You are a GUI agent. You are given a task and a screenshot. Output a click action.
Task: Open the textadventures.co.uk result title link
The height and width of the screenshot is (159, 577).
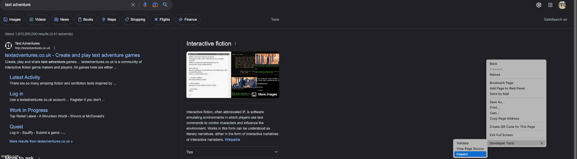(73, 55)
